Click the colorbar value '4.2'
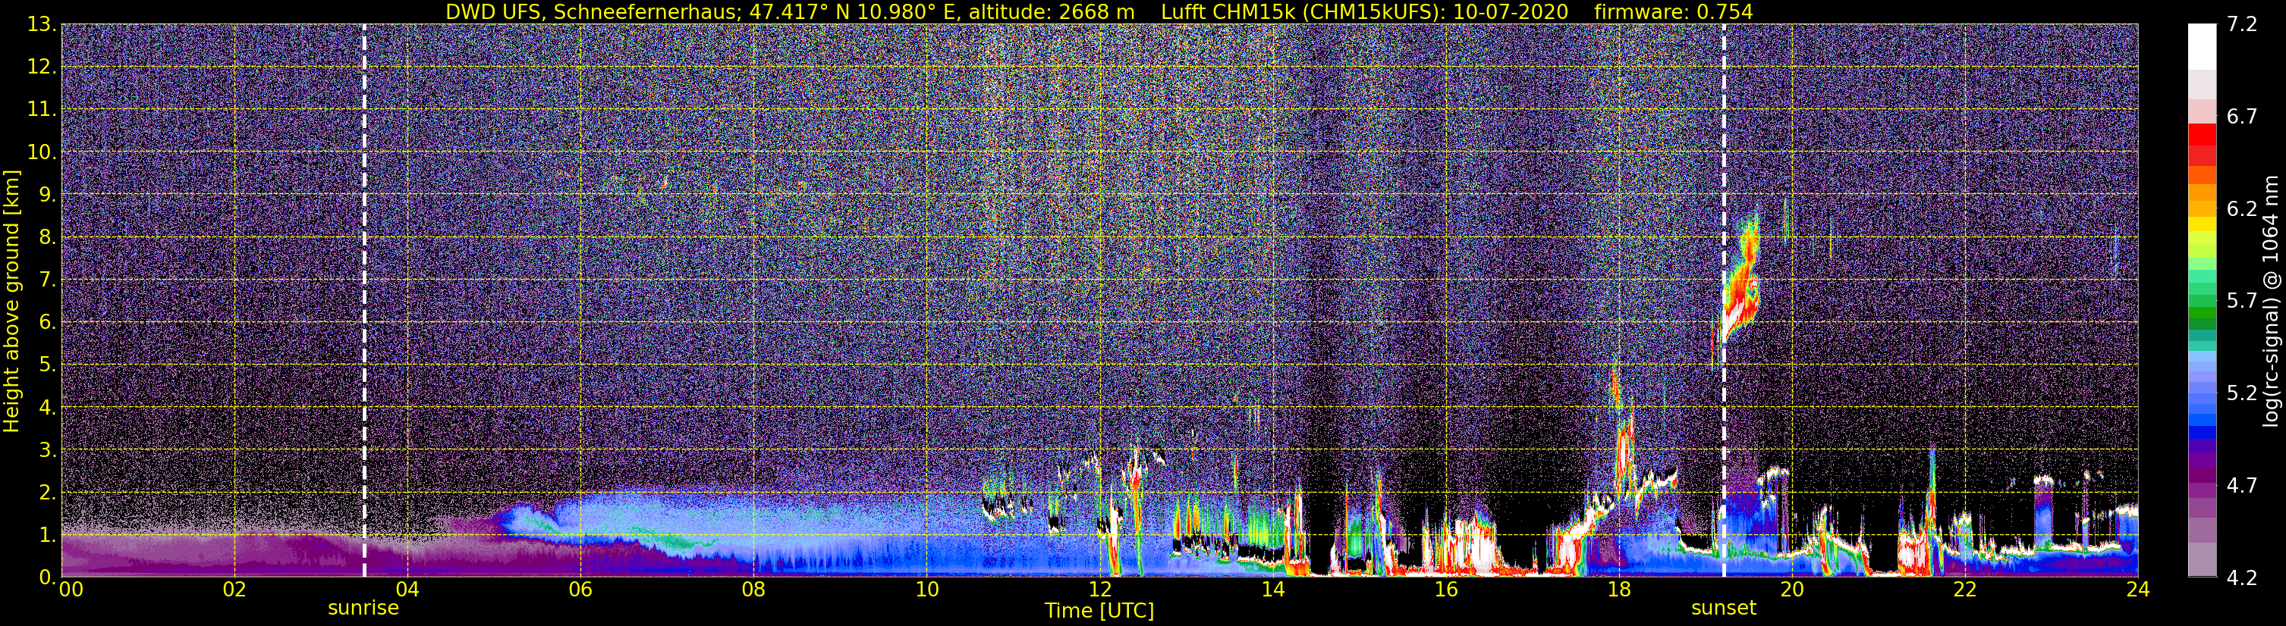The image size is (2286, 626). pyautogui.click(x=2242, y=578)
